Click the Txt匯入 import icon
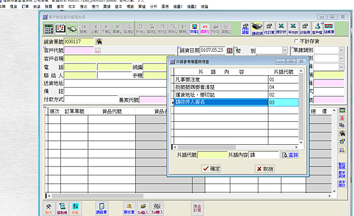Viewport: 354px width, 216px height. [143, 208]
